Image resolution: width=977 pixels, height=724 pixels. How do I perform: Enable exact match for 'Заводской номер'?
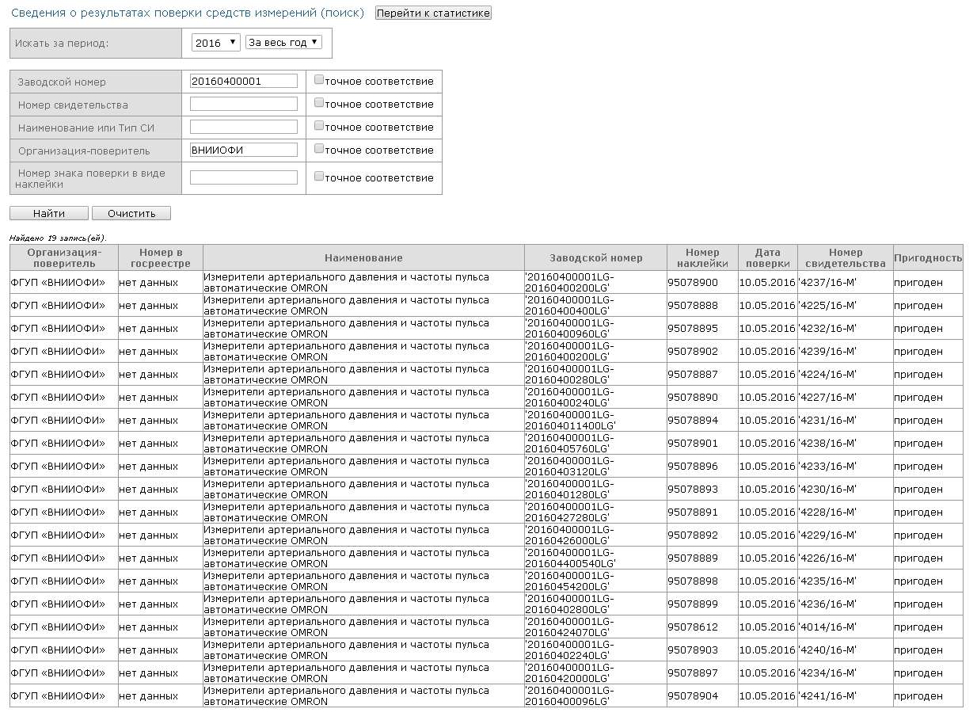tap(319, 80)
